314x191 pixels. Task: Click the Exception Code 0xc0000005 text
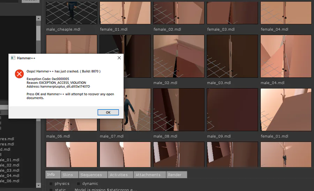pos(48,79)
